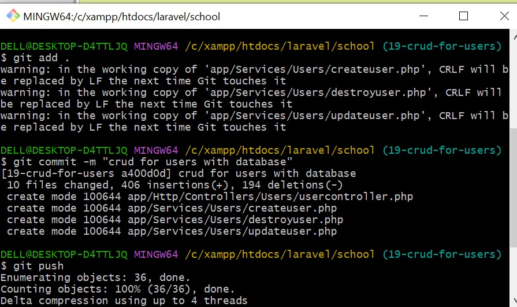This screenshot has height=307, width=517.
Task: Click the "Counting objects: 100%" line
Action: pyautogui.click(x=117, y=289)
